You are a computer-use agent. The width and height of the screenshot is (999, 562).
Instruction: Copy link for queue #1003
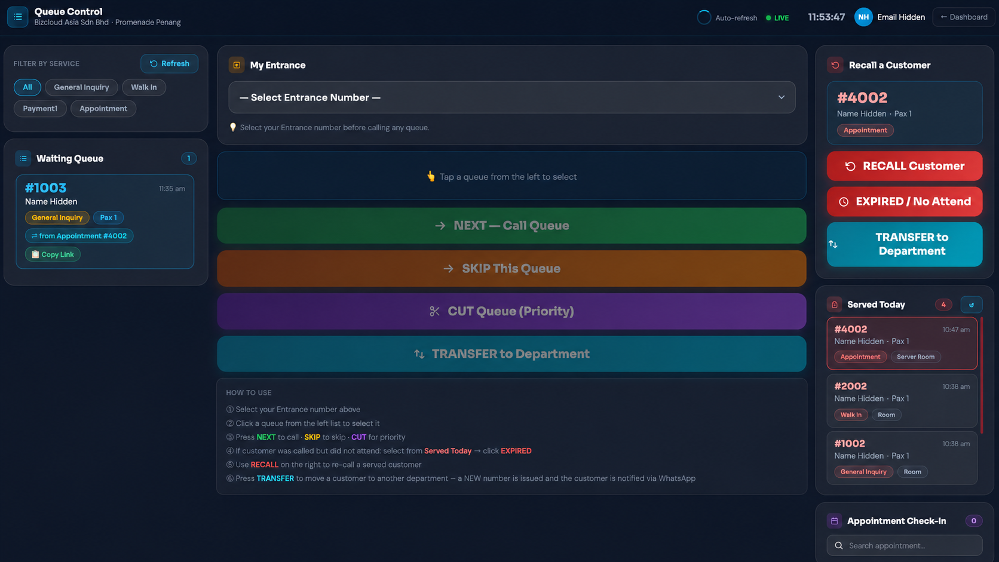point(53,254)
